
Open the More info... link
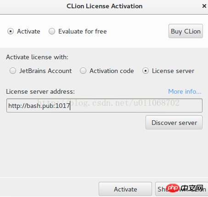[185, 91]
